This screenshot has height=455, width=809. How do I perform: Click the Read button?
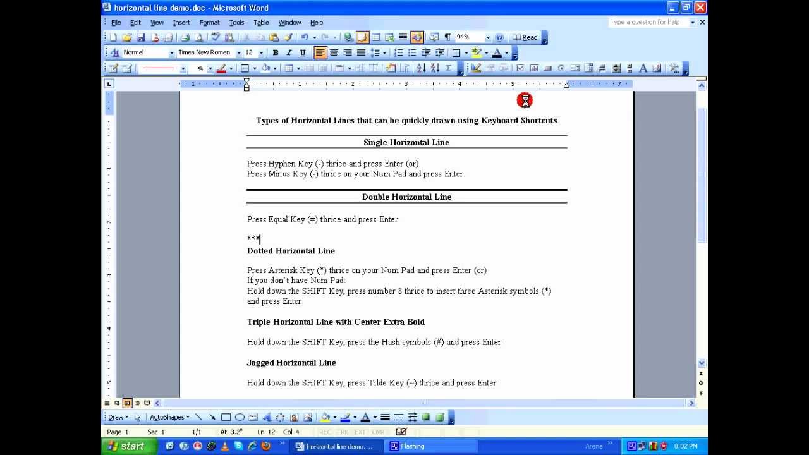(x=526, y=37)
